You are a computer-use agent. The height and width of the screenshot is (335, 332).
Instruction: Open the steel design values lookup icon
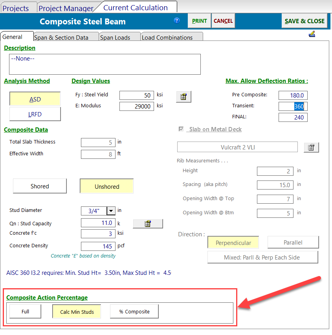(183, 97)
